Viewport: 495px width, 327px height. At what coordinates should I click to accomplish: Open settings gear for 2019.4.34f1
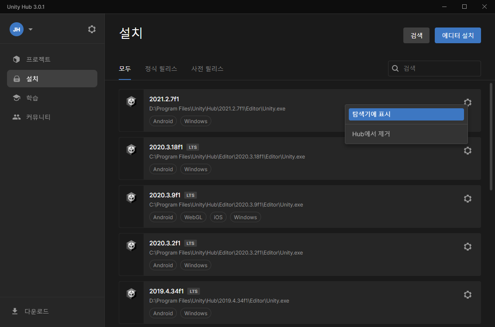(467, 295)
